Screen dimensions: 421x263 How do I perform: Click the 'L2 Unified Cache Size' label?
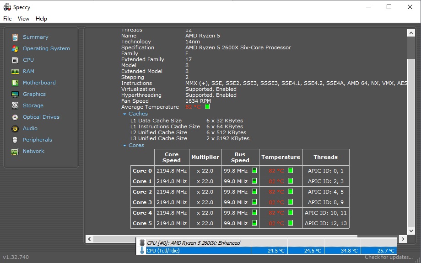159,132
